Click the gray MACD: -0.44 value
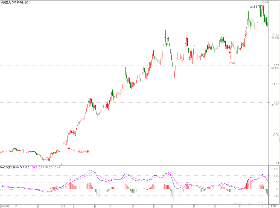 52,167
